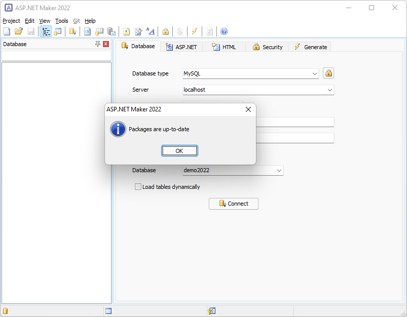Enable Load tables dynamically checkbox
Image resolution: width=407 pixels, height=317 pixels.
coord(138,186)
